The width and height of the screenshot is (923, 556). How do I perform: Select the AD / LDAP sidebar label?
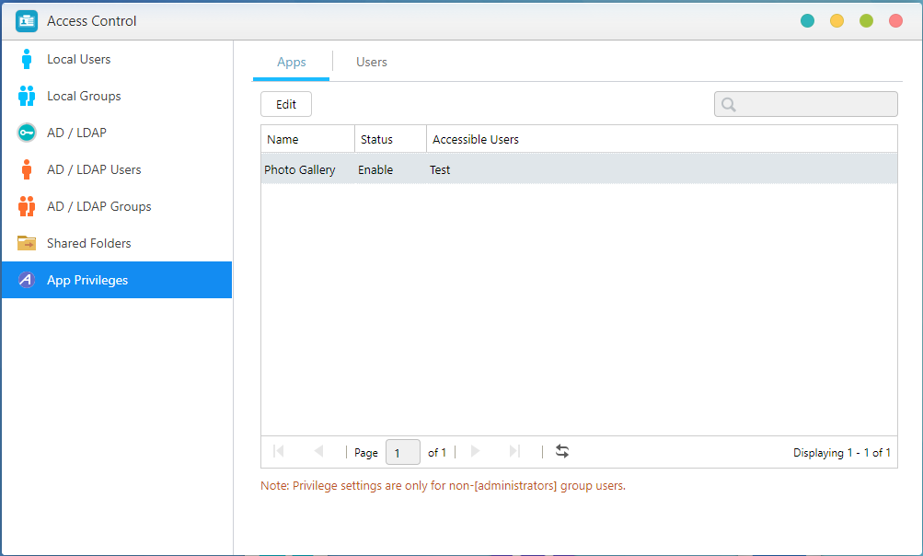point(76,133)
